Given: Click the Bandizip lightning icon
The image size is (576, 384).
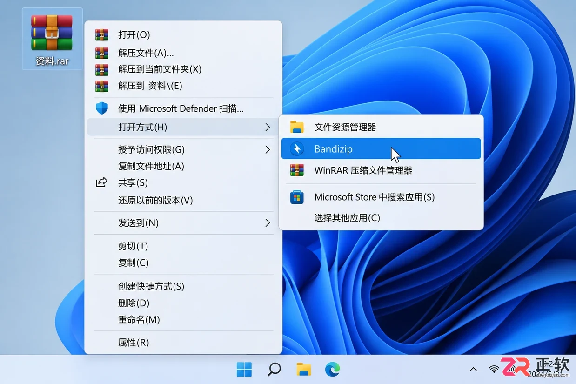Looking at the screenshot, I should pos(296,149).
